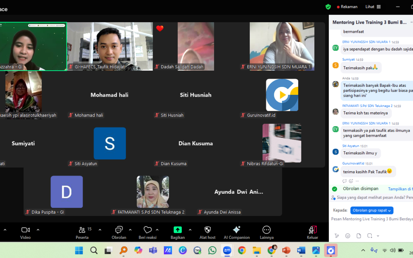Expand the arrow next to Obrolan
This screenshot has height=258, width=413.
[130, 230]
